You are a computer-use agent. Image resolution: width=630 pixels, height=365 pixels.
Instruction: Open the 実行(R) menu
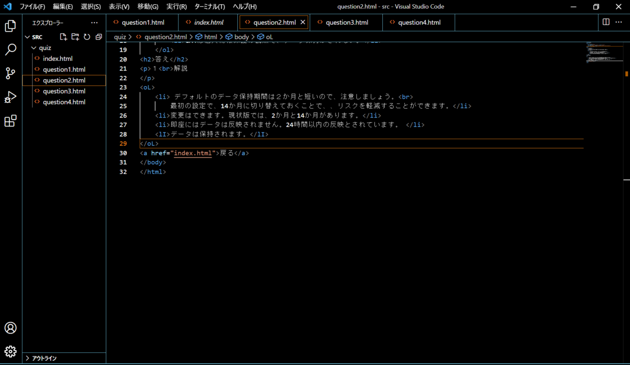[176, 7]
